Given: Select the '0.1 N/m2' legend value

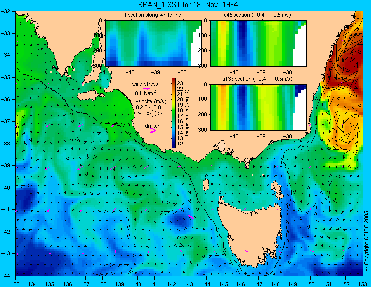Looking at the screenshot, I should (145, 93).
